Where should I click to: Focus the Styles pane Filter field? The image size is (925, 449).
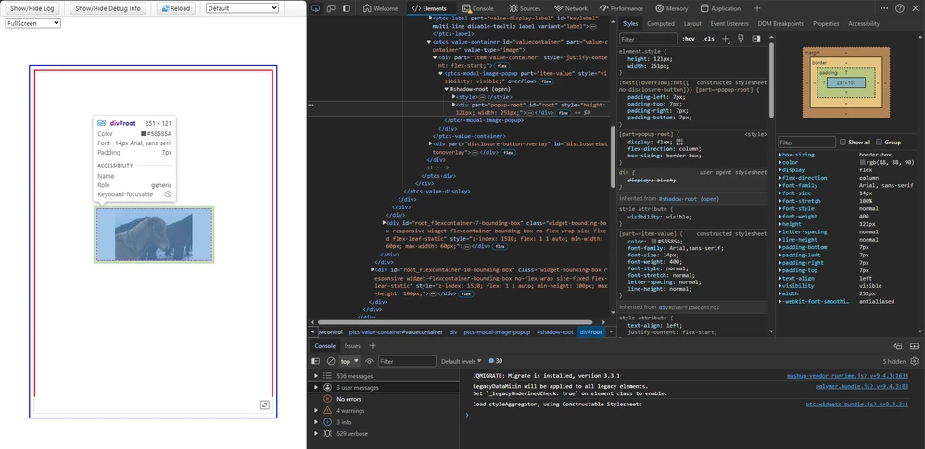pyautogui.click(x=648, y=39)
